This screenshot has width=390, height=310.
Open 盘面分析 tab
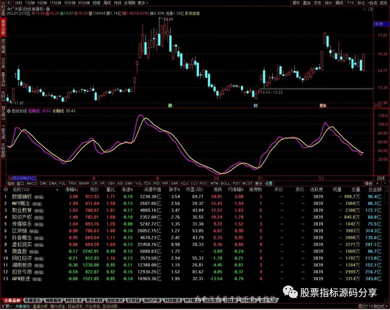[x=40, y=306]
